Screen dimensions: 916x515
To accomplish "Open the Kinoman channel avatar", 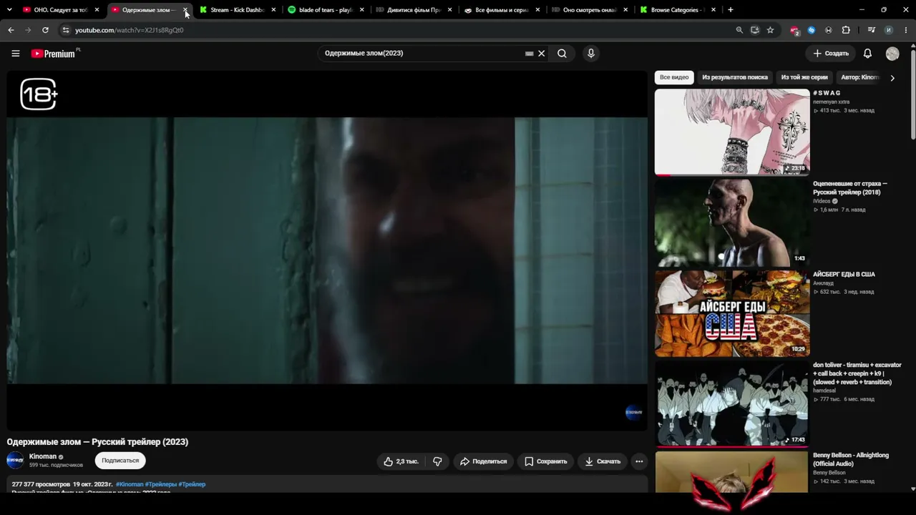I will tap(15, 461).
